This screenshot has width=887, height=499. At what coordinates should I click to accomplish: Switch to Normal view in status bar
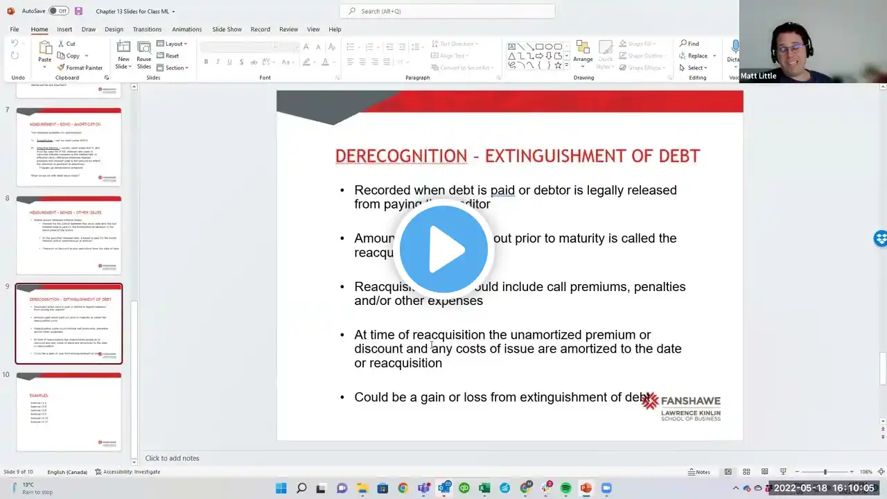pyautogui.click(x=728, y=472)
